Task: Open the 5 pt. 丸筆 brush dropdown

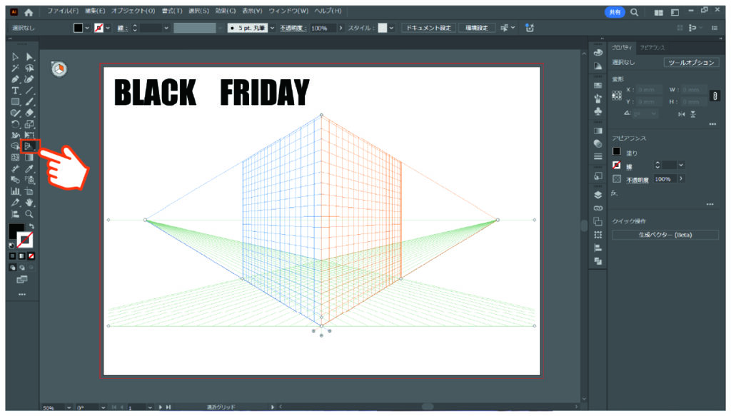Action: [x=272, y=28]
